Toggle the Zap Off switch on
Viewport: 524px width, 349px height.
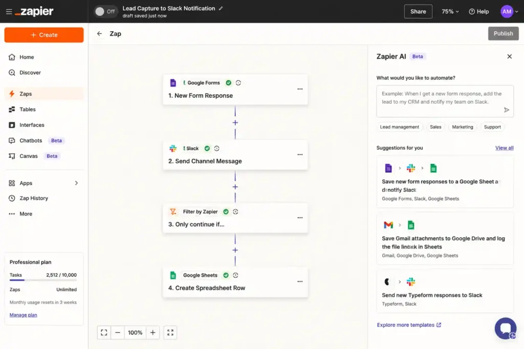105,11
